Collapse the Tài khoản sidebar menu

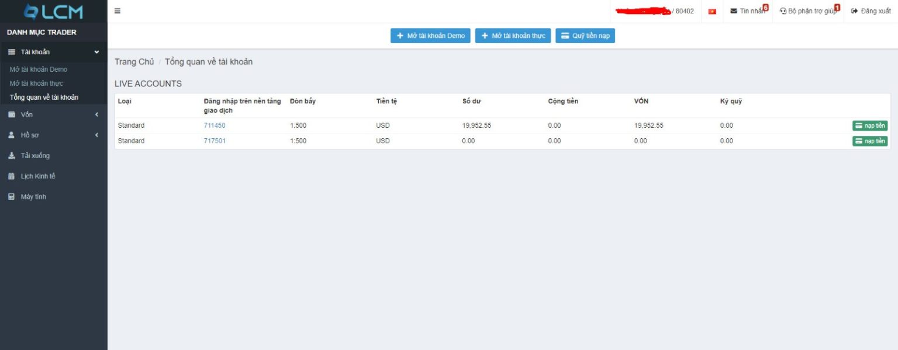coord(54,52)
